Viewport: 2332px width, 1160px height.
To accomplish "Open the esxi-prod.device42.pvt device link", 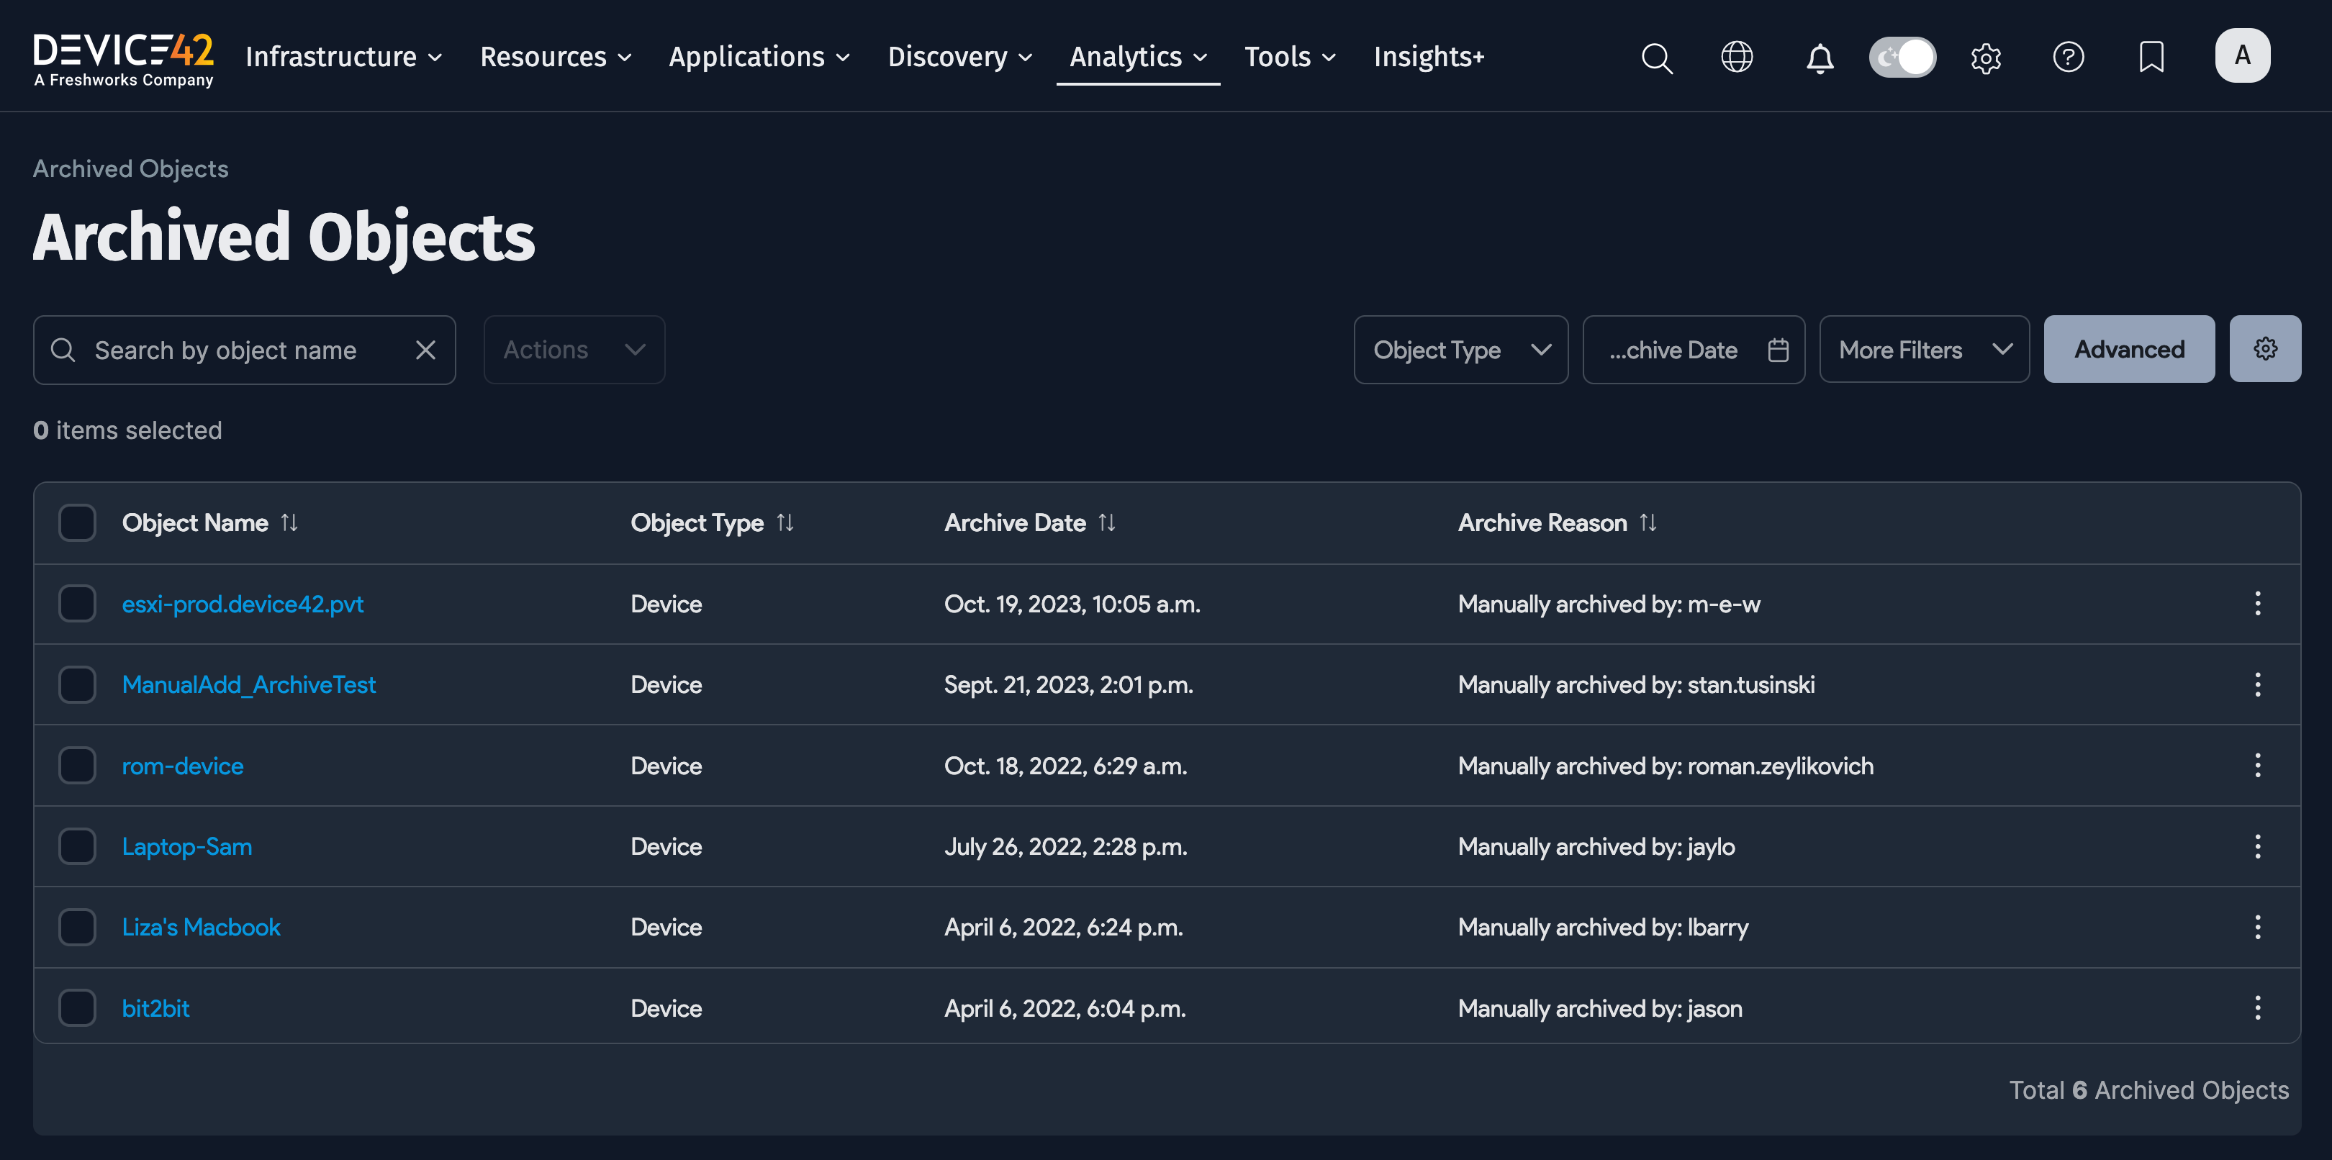I will pyautogui.click(x=243, y=604).
